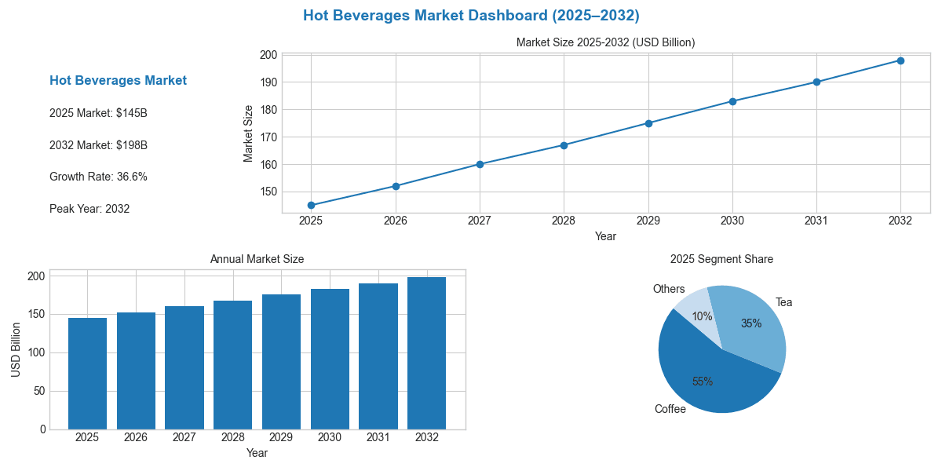Click the 2025 data point marker
Screen dimensions: 942x471
pyautogui.click(x=311, y=204)
